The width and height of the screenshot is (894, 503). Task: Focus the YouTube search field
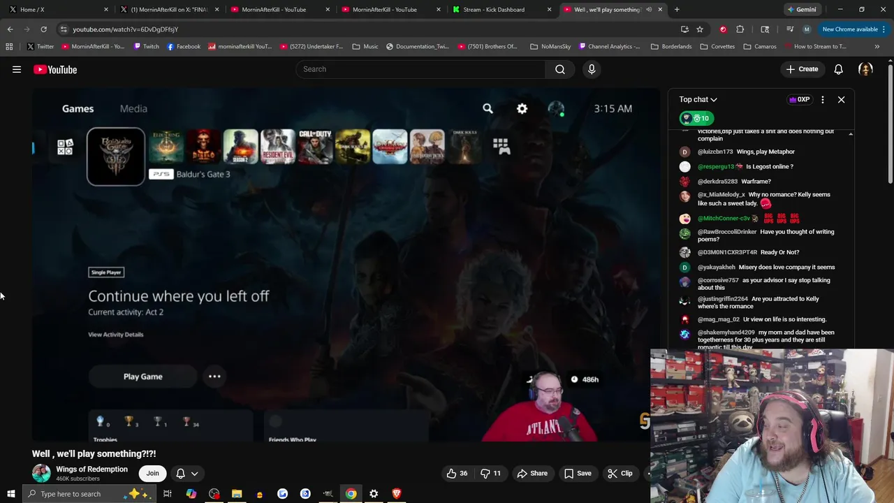420,69
